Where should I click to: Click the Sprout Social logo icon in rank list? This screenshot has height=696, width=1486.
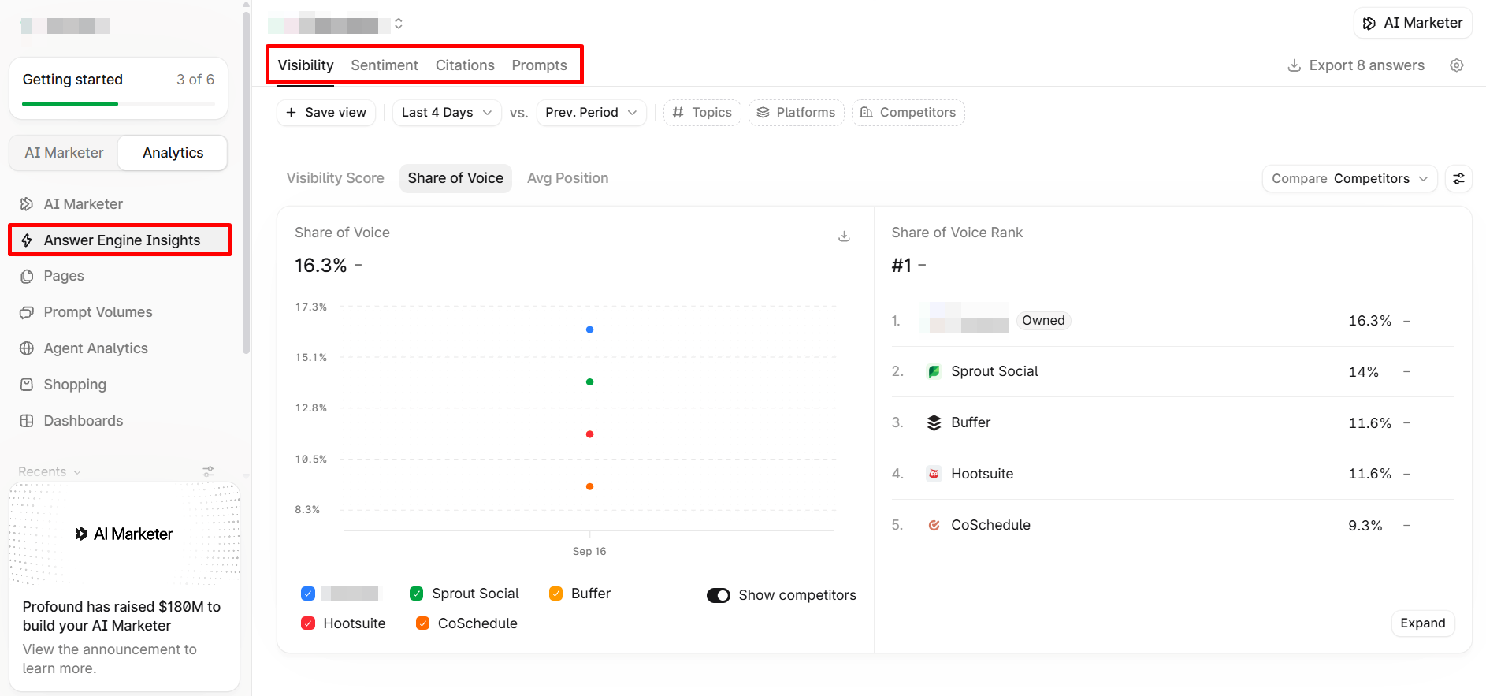pyautogui.click(x=934, y=371)
